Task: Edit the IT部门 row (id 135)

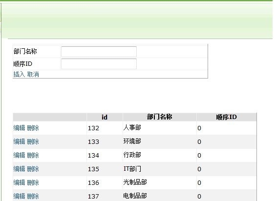Action: click(19, 169)
